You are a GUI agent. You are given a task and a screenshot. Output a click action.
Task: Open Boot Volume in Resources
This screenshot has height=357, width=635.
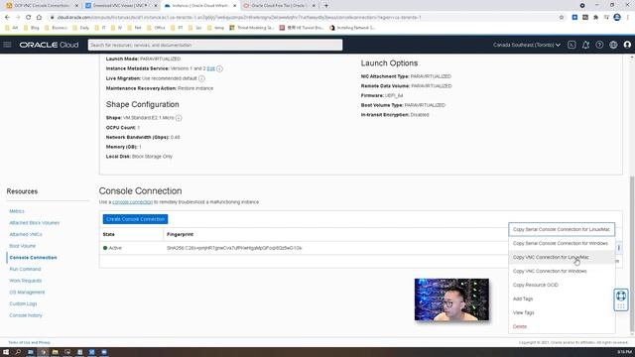click(x=23, y=246)
